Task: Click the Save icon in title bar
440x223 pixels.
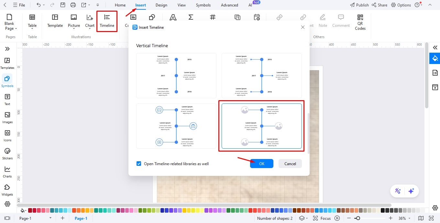Action: click(x=63, y=5)
